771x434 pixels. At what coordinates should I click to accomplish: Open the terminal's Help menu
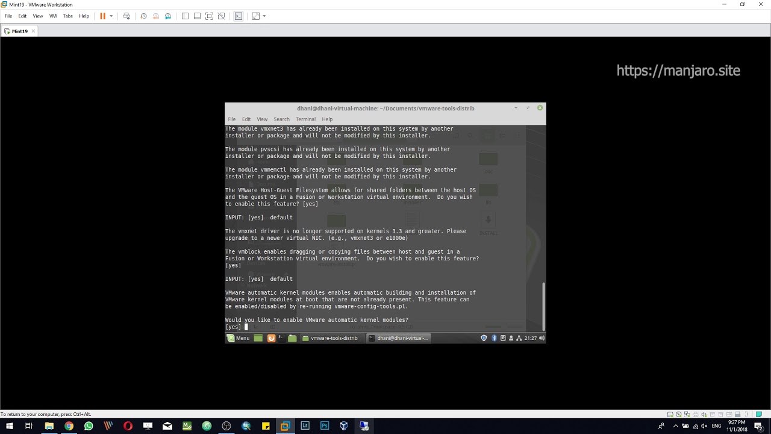tap(327, 119)
